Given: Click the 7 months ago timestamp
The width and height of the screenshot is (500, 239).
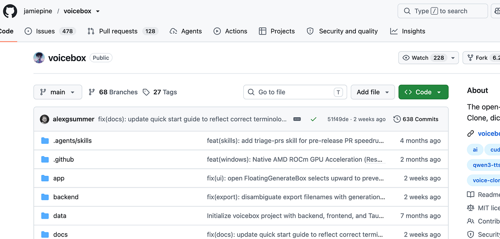Looking at the screenshot, I should coord(420,216).
